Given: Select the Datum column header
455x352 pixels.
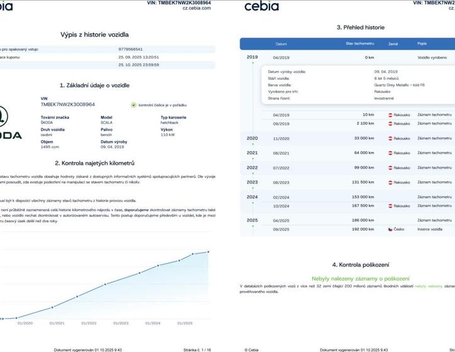Looking at the screenshot, I should (281, 44).
